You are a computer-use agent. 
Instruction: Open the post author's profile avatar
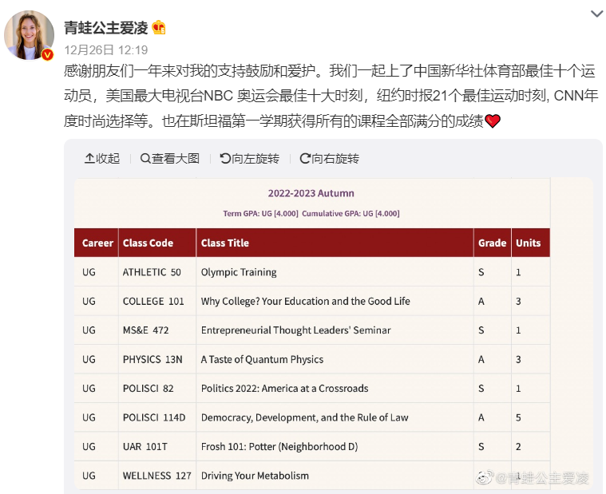click(29, 35)
